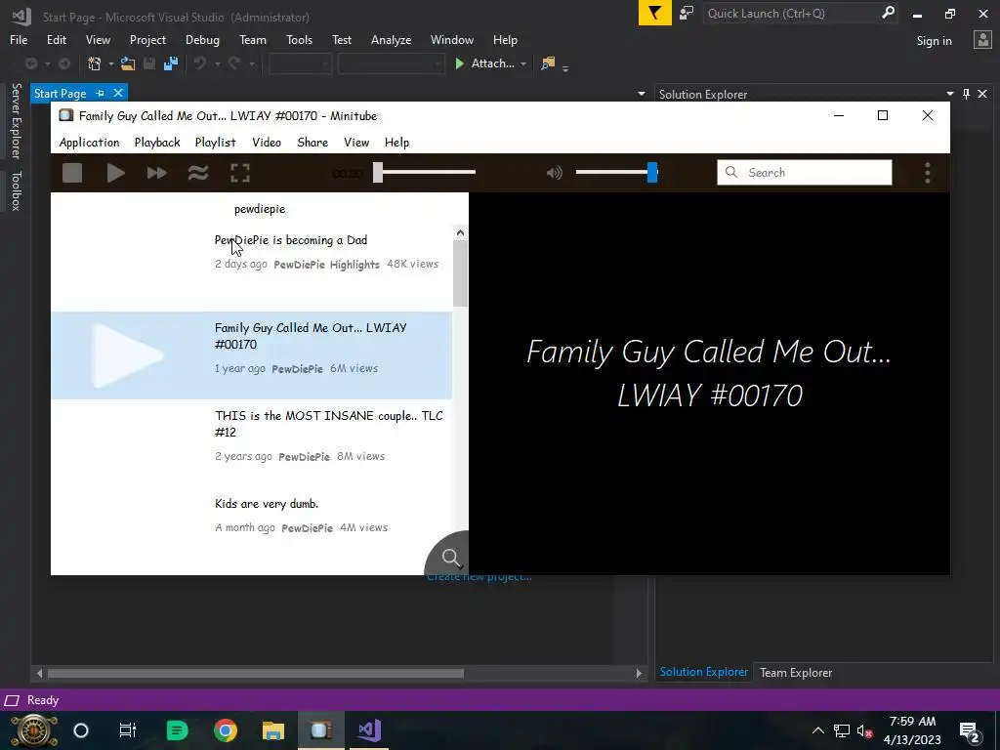Click the round search overlay button
The image size is (1000, 750).
451,558
